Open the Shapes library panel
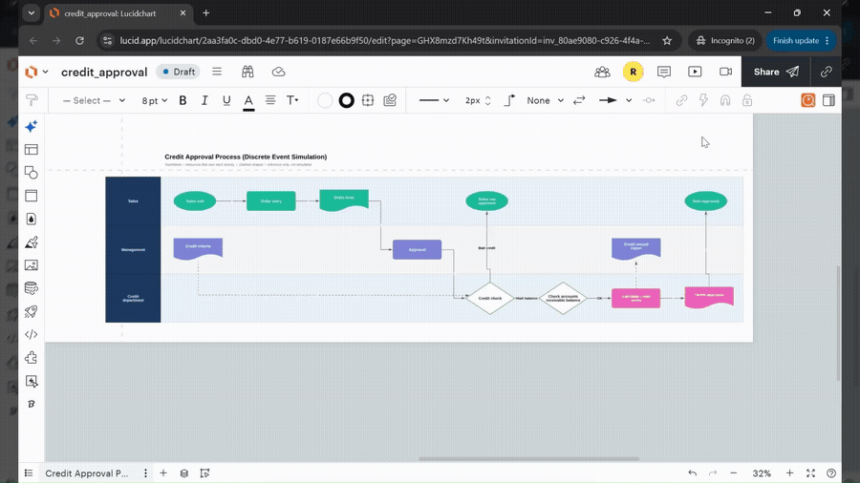860x483 pixels. click(x=32, y=173)
